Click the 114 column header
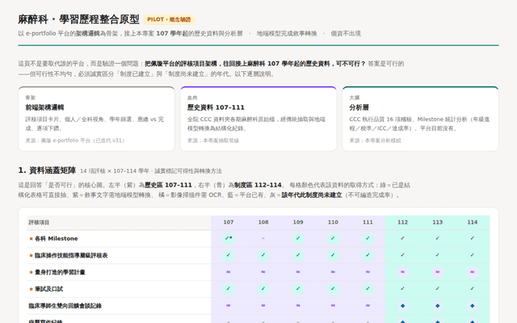Image resolution: width=517 pixels, height=323 pixels. tap(472, 222)
